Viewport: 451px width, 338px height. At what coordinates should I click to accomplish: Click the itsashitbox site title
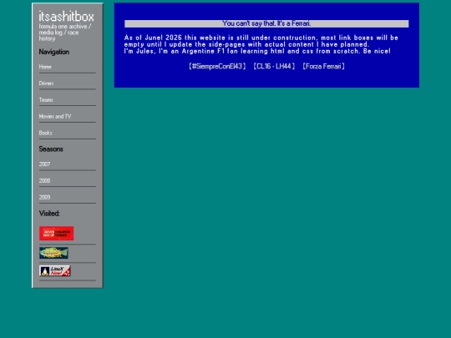pos(67,17)
